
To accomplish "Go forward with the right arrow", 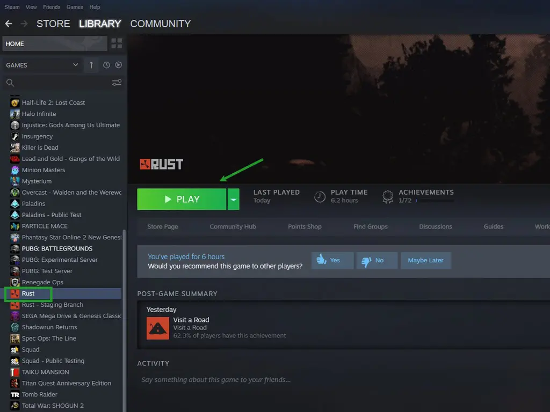I will (24, 24).
